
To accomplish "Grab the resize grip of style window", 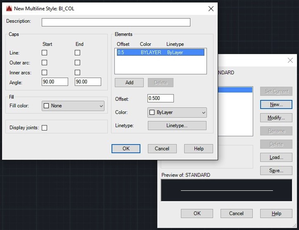I will (x=294, y=225).
